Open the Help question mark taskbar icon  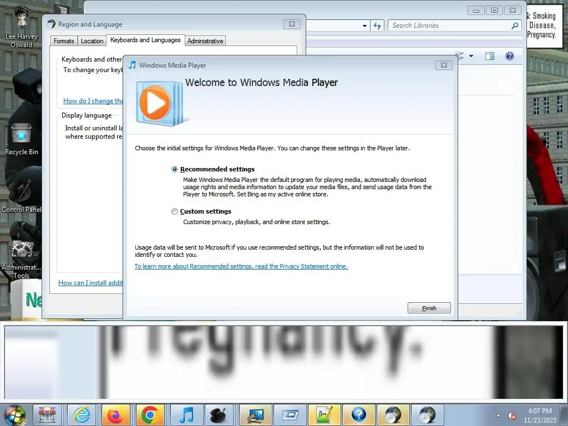pyautogui.click(x=358, y=415)
